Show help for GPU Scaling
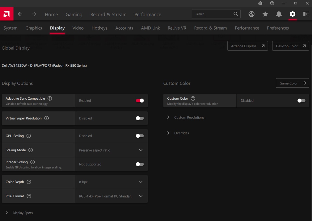Screen dimensions: 312x221 tap(29, 136)
